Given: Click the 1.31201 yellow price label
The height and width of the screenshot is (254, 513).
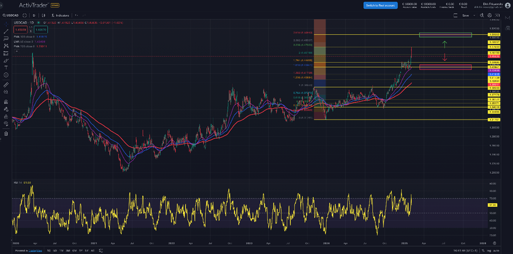Looking at the screenshot, I should [494, 119].
